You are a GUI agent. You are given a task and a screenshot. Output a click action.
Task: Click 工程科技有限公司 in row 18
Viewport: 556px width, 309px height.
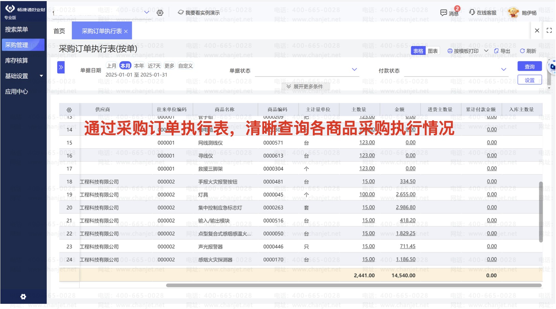click(x=99, y=182)
